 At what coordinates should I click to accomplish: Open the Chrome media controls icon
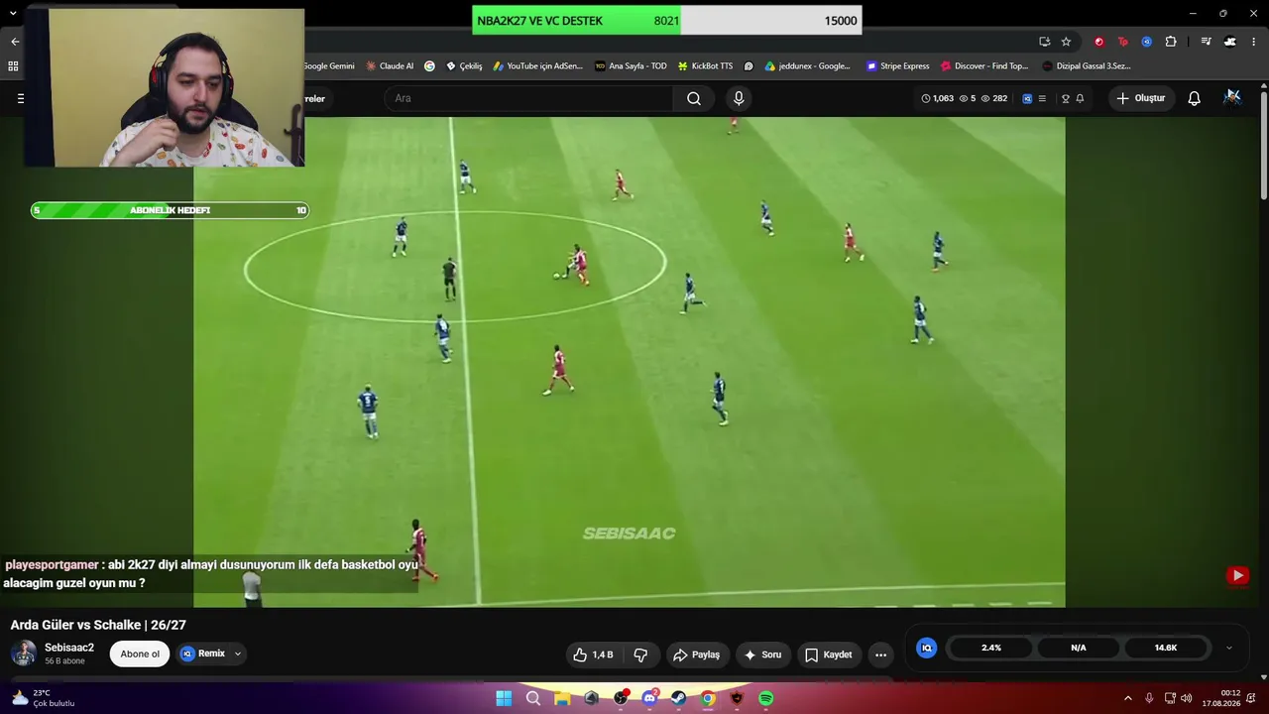tap(1206, 42)
